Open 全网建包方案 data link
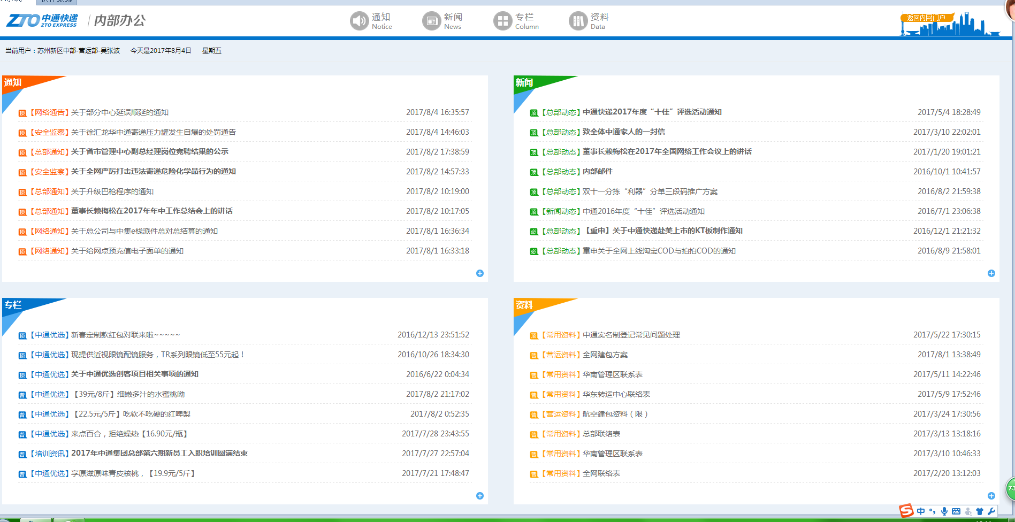The width and height of the screenshot is (1015, 522). pyautogui.click(x=605, y=355)
